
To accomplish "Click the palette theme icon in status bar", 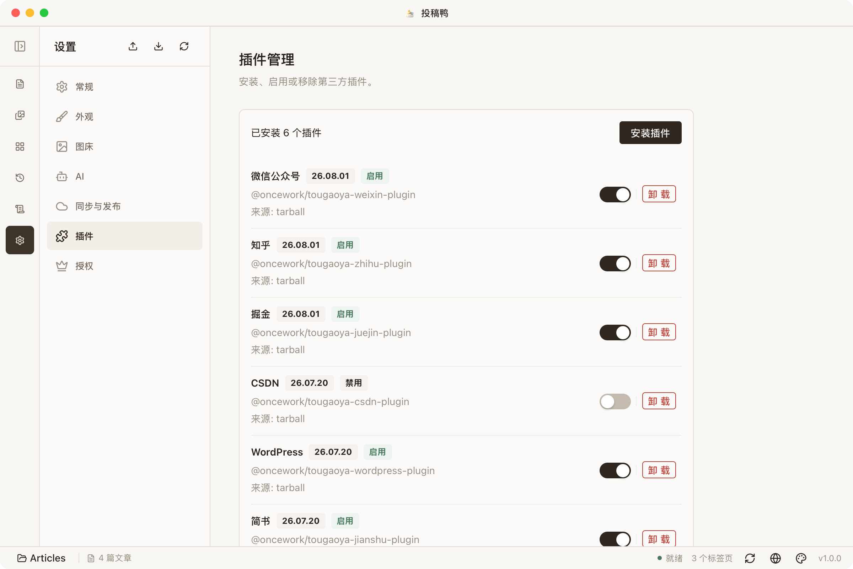I will [x=801, y=558].
